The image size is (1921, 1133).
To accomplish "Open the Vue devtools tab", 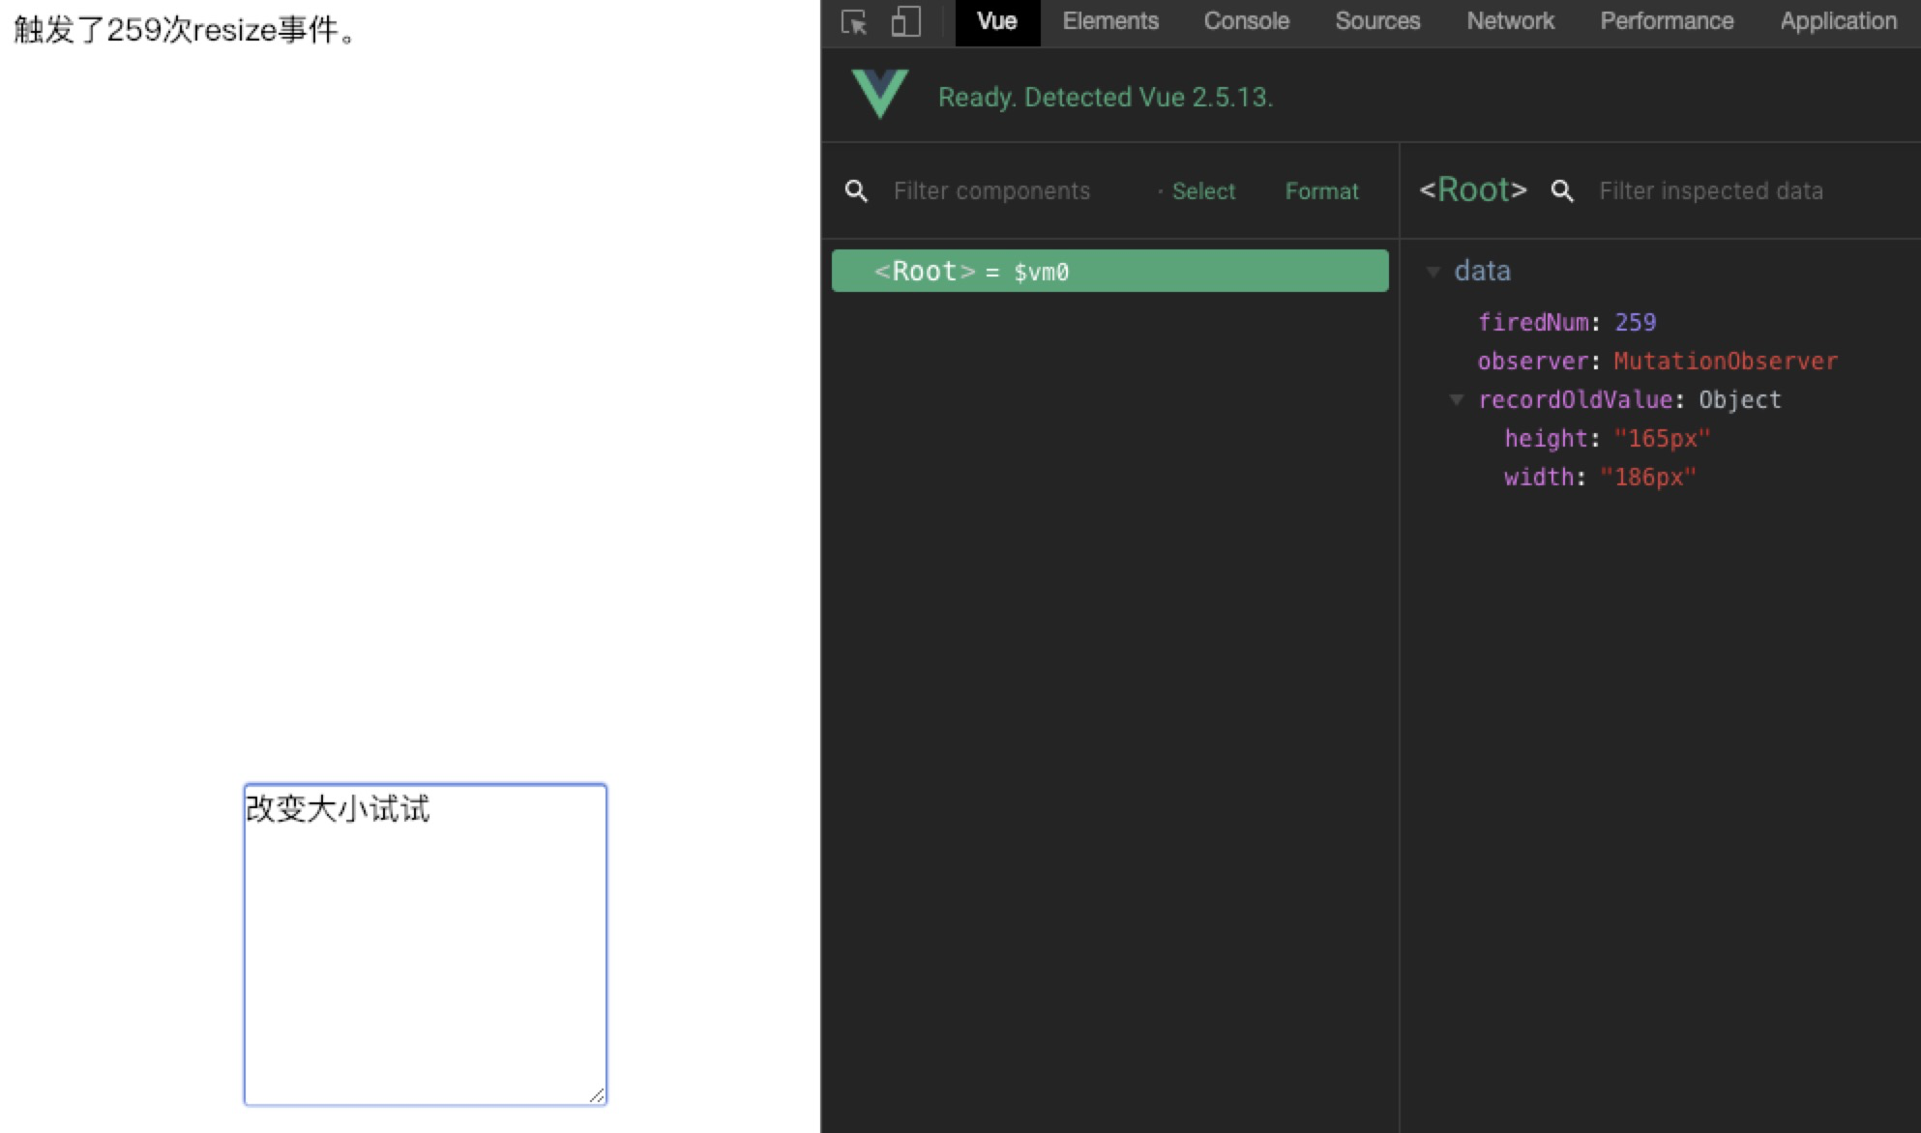I will 996,21.
